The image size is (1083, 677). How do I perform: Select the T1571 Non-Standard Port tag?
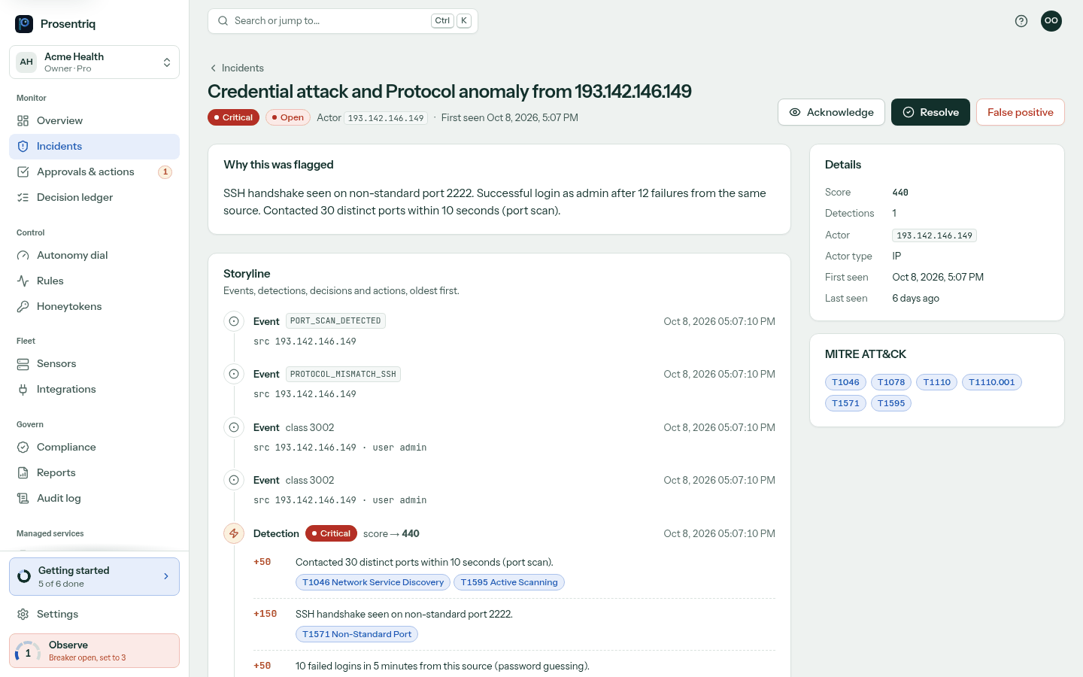pyautogui.click(x=356, y=634)
